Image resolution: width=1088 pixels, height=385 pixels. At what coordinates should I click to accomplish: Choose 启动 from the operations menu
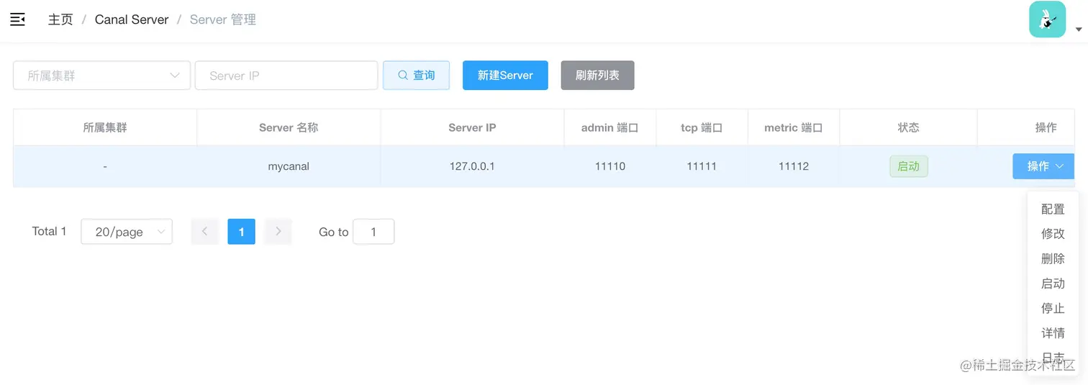tap(1053, 284)
